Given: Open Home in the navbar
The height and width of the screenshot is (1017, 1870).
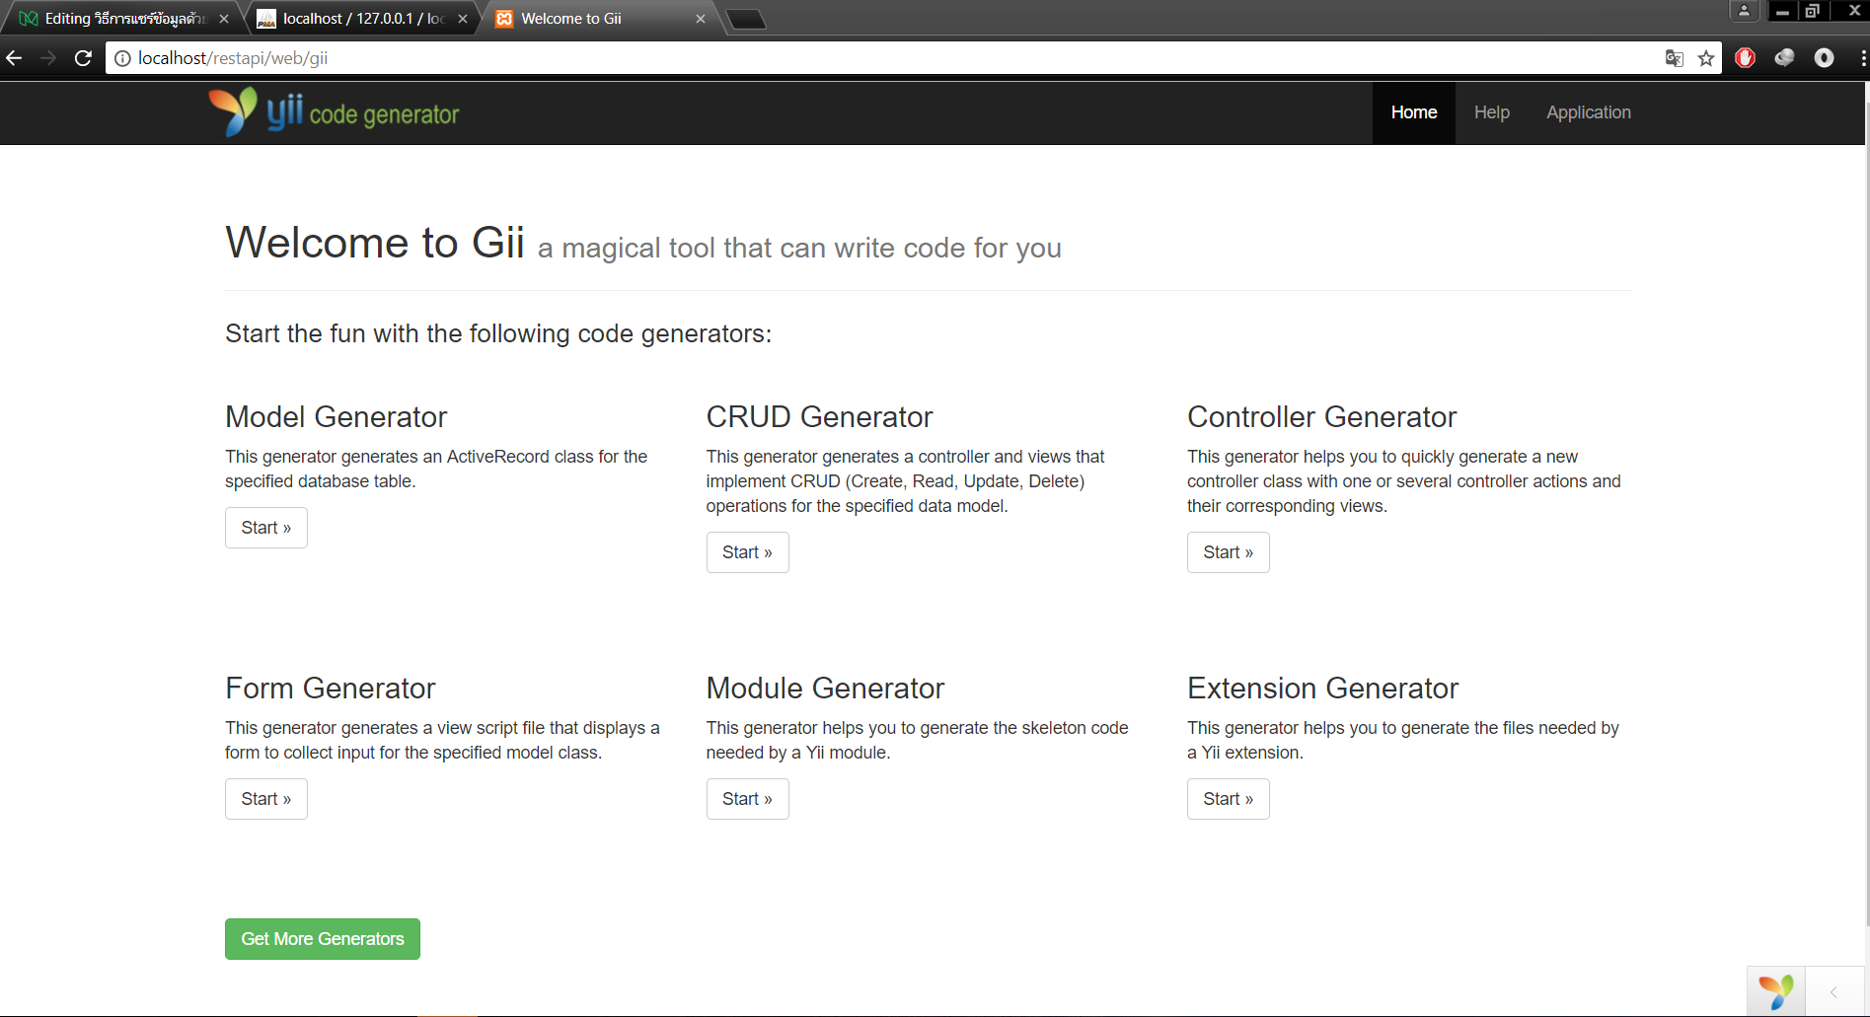Looking at the screenshot, I should point(1414,112).
